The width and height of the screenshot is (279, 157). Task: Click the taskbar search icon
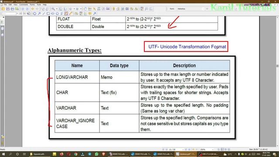tap(10, 154)
